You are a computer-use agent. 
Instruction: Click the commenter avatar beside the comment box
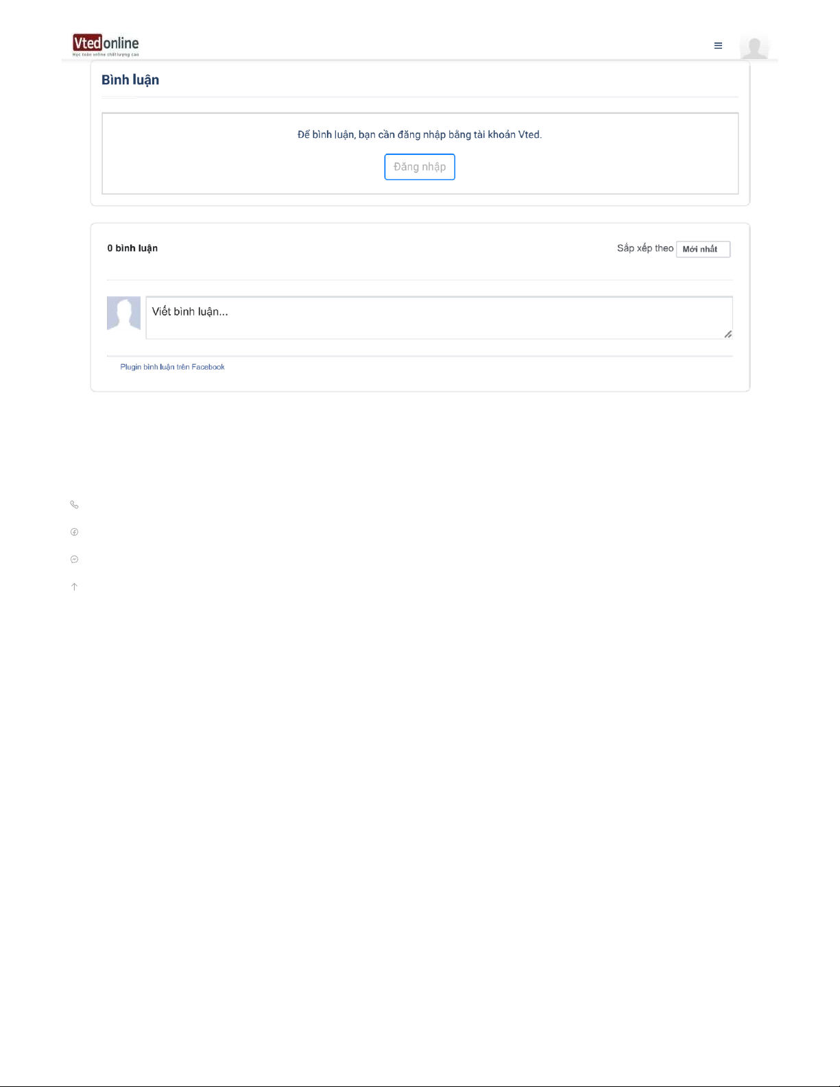point(123,313)
